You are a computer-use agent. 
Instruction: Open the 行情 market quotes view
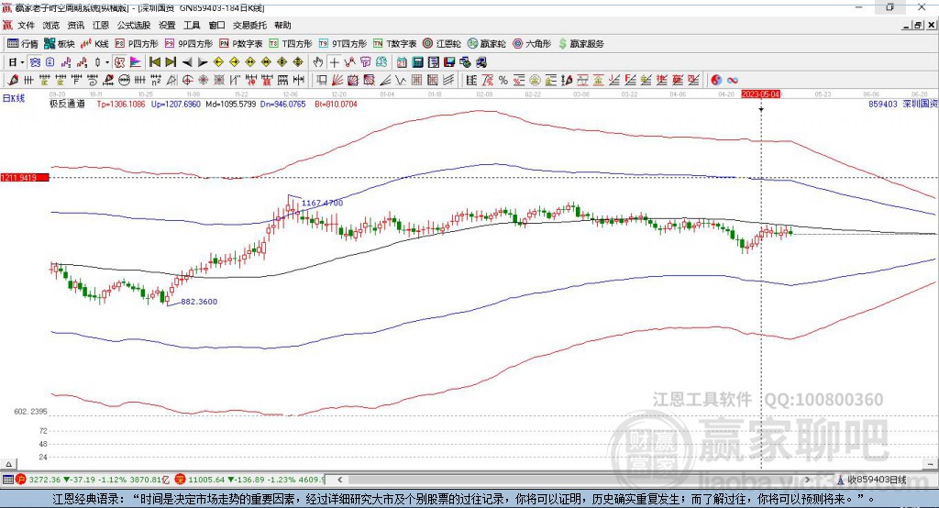tap(22, 44)
